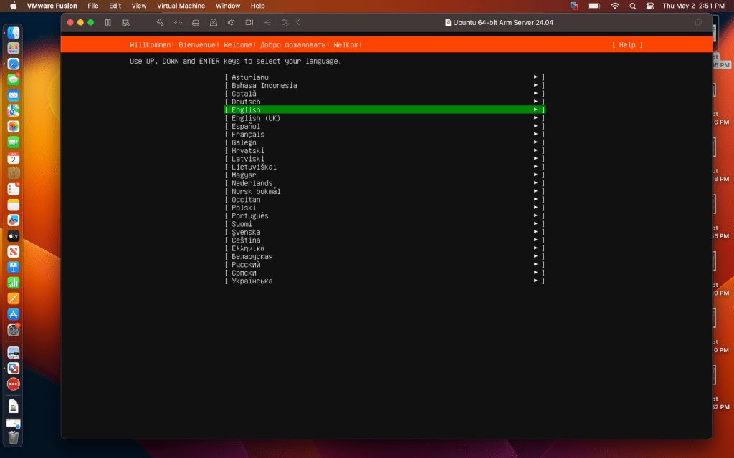Open the snapshot manager icon in the toolbar
734x458 pixels.
point(126,23)
